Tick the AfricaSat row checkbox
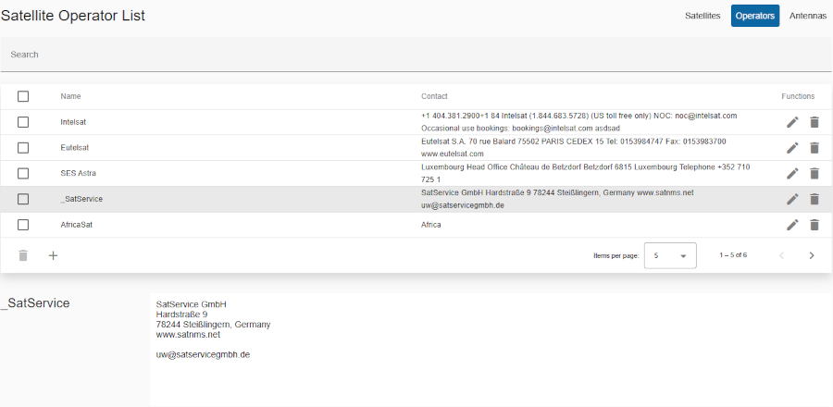The width and height of the screenshot is (833, 407). coord(23,225)
